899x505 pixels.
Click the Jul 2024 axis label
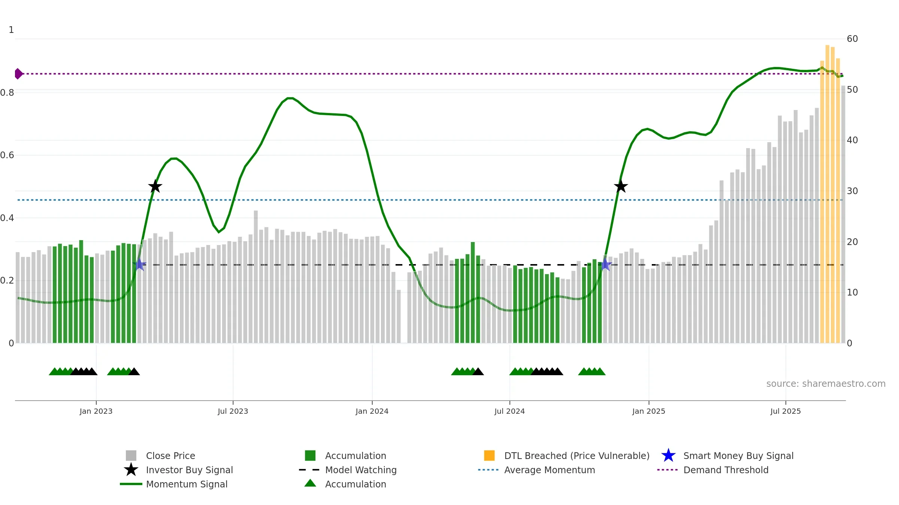[509, 411]
